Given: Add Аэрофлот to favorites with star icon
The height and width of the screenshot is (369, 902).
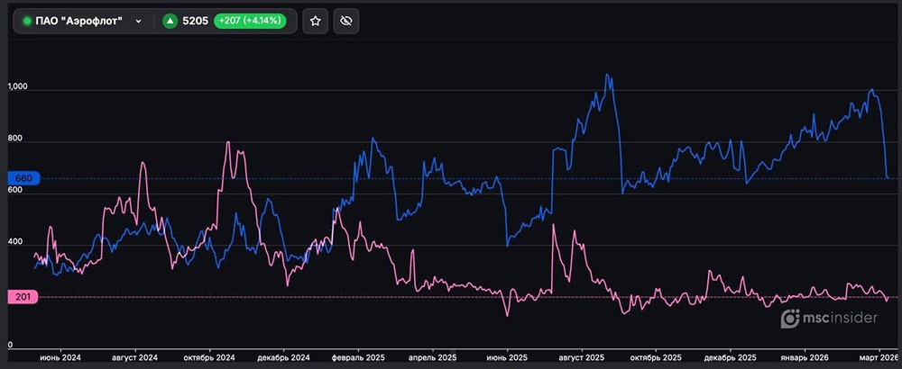Looking at the screenshot, I should tap(315, 21).
